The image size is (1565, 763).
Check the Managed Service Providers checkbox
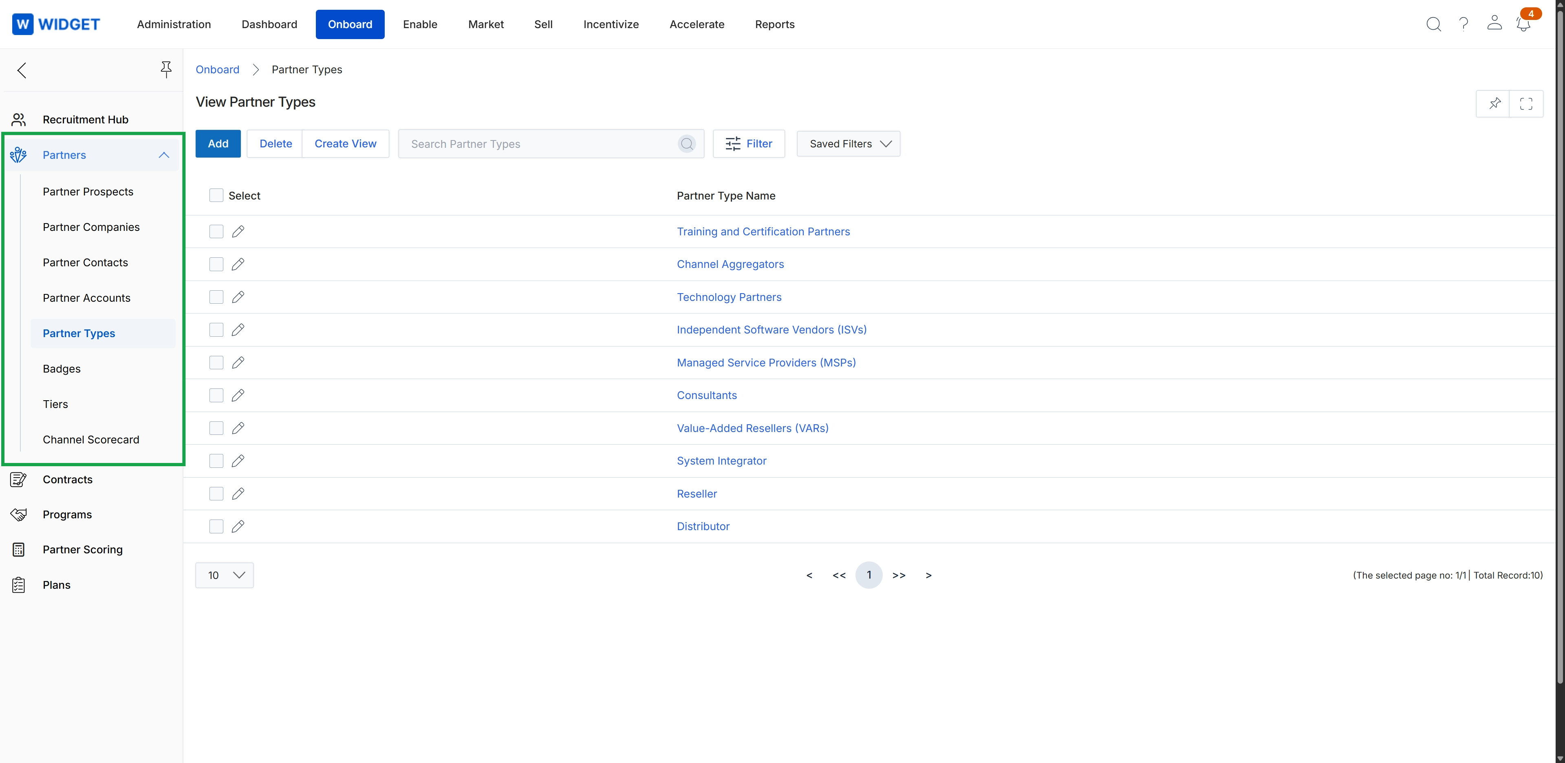(x=216, y=362)
